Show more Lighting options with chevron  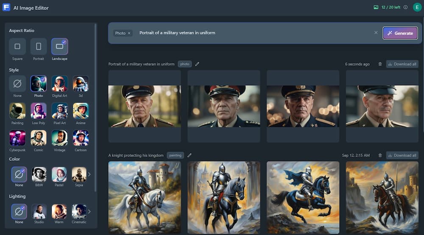[89, 211]
